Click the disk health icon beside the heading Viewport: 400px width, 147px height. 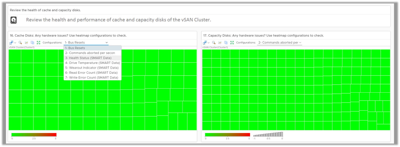[x=14, y=20]
